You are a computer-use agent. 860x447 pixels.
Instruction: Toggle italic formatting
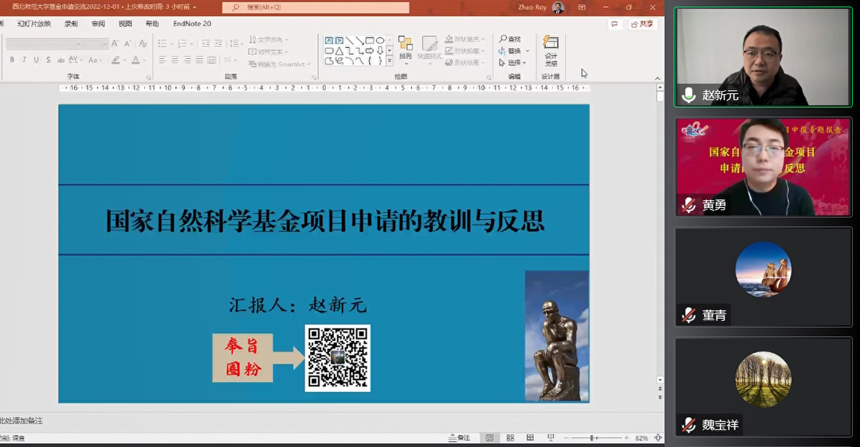(24, 60)
